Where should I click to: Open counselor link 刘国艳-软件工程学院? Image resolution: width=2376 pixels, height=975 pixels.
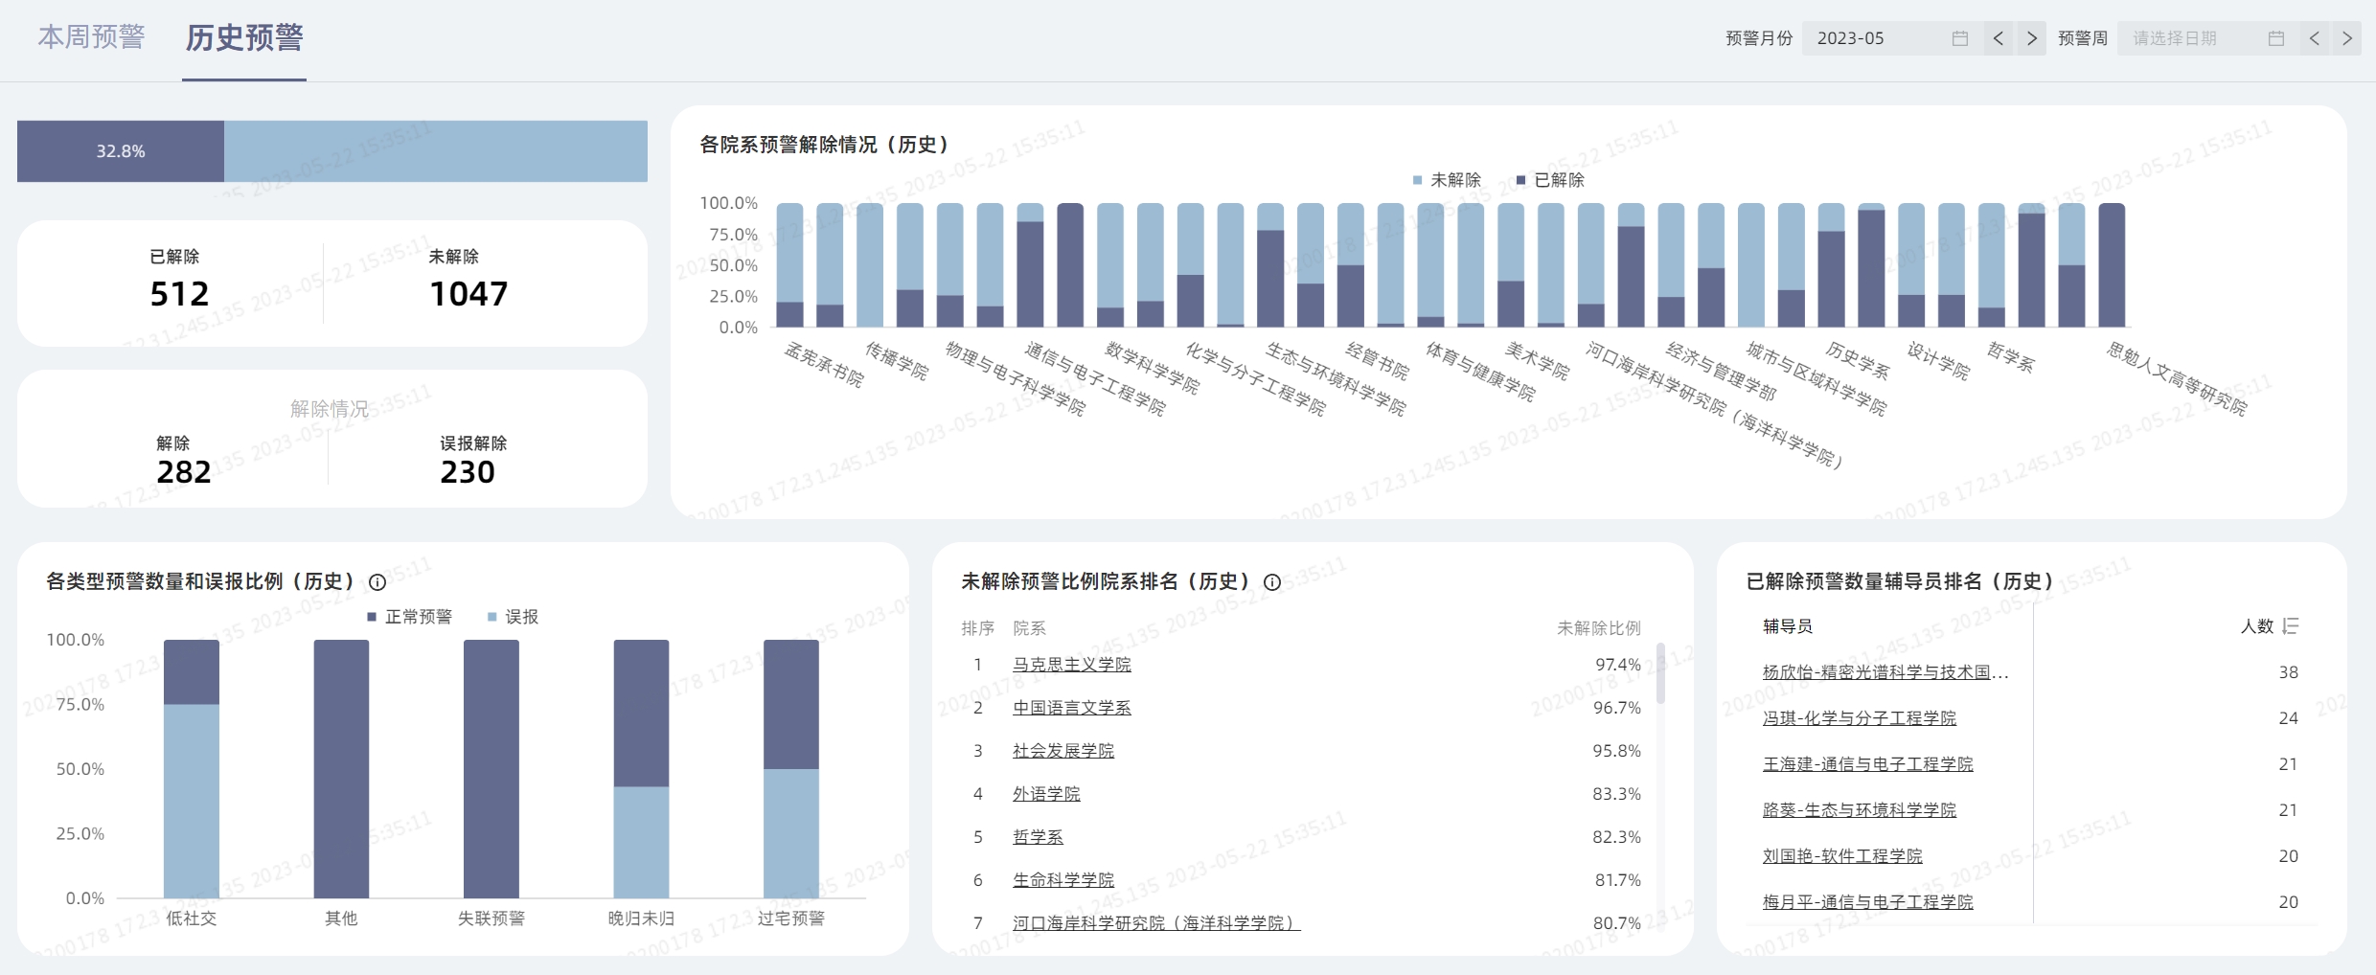pos(1842,856)
